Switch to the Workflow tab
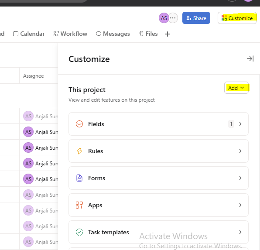260x250 pixels. (x=70, y=34)
